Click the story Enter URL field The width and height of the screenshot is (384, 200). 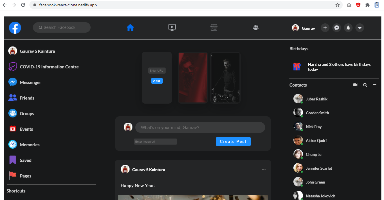157,71
